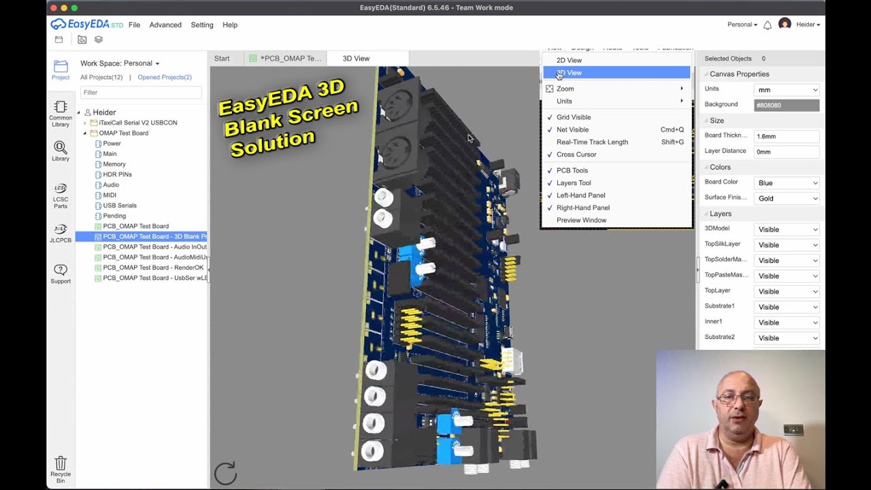Toggle Right-Hand Panel visibility

click(617, 208)
